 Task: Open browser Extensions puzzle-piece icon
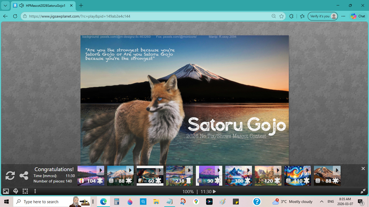[x=291, y=16]
